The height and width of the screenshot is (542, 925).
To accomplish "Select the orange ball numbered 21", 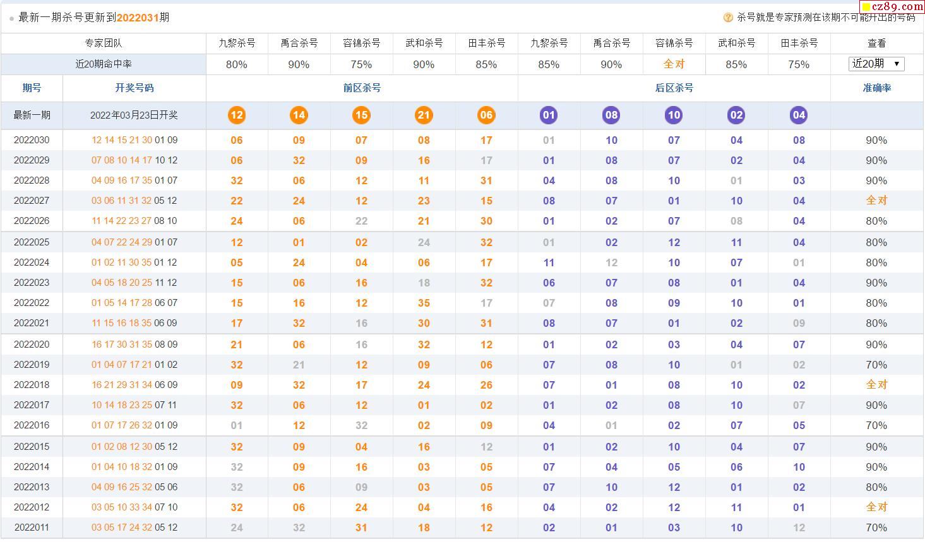I will point(424,115).
